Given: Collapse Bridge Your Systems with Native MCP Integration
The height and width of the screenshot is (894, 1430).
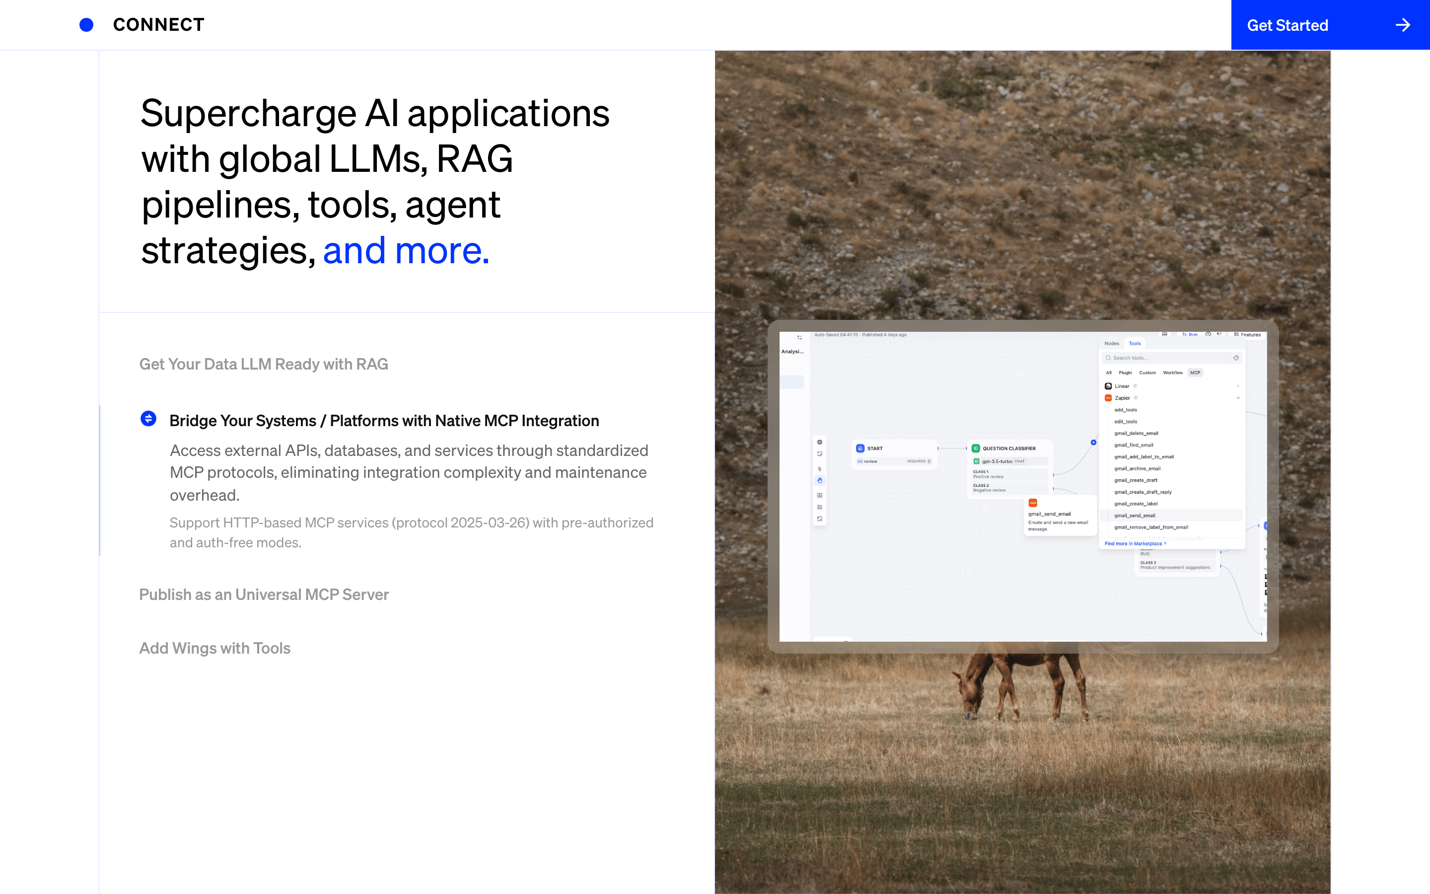Looking at the screenshot, I should coord(384,420).
